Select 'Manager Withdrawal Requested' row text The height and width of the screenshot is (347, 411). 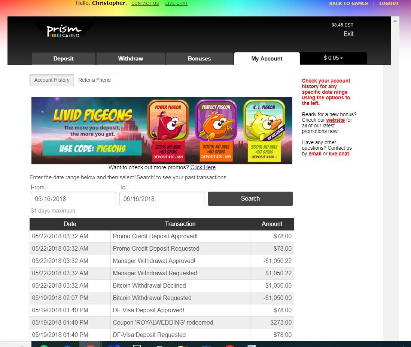pyautogui.click(x=155, y=273)
